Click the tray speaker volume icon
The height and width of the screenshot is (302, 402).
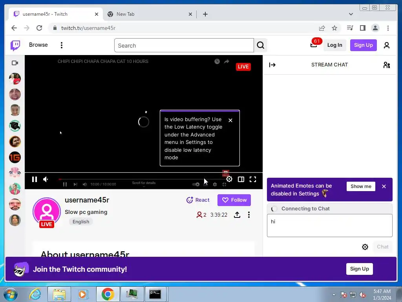coord(362,295)
